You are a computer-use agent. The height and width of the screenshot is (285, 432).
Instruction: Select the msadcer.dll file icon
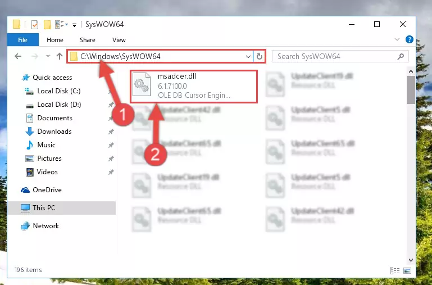pyautogui.click(x=142, y=84)
